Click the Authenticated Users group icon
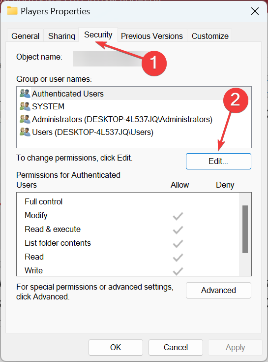 (x=25, y=94)
